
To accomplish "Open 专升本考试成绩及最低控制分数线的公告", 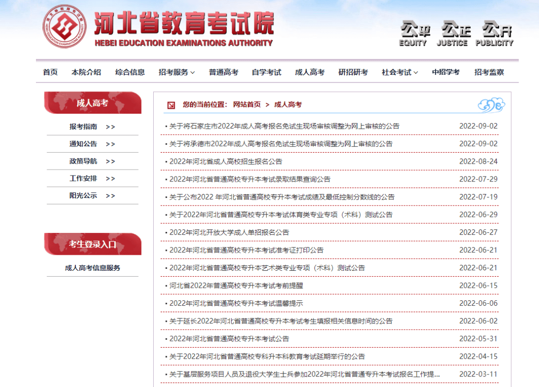I will [x=282, y=197].
